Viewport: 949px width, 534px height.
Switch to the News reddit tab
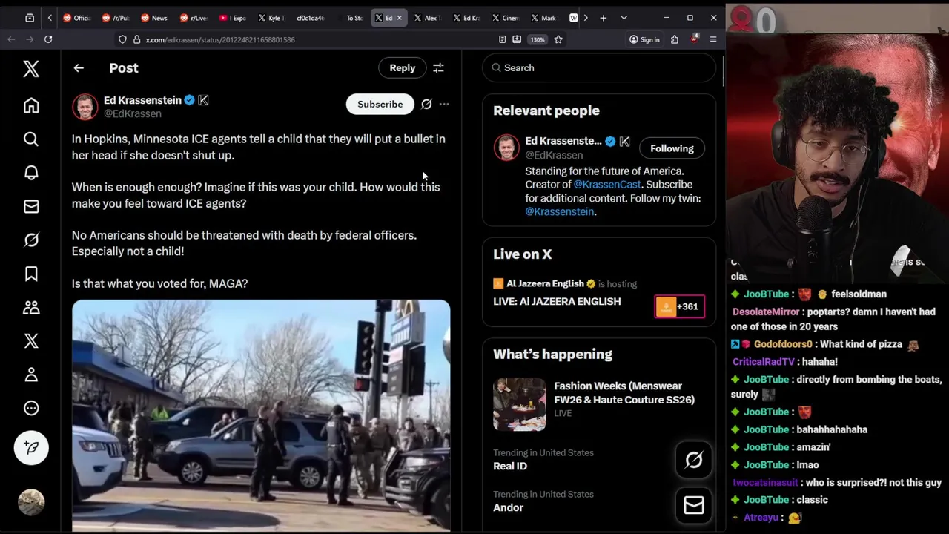[x=153, y=18]
